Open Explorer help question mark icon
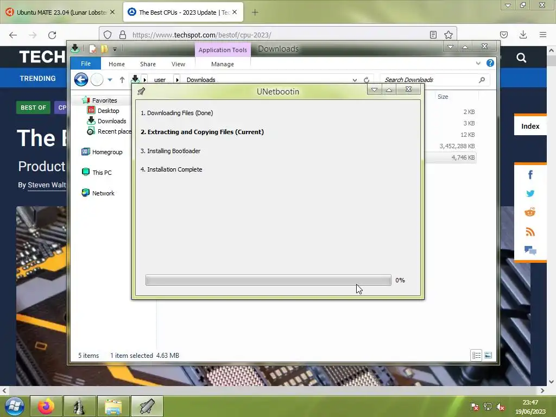 point(490,63)
